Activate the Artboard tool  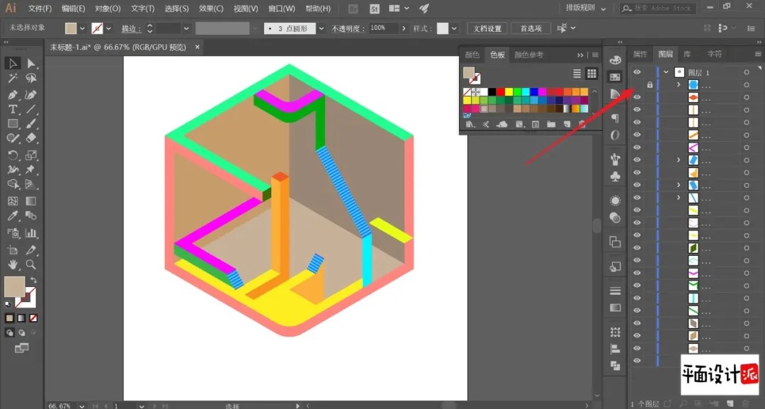(13, 250)
